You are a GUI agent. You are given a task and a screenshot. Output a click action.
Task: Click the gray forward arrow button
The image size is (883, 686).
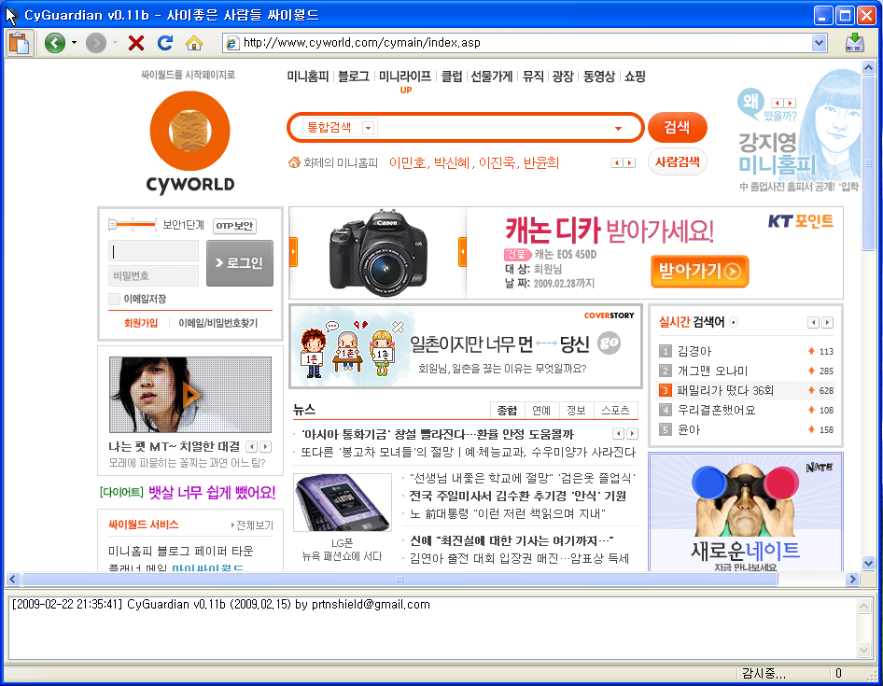(x=96, y=43)
